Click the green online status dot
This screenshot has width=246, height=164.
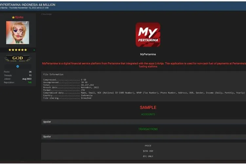point(34,50)
